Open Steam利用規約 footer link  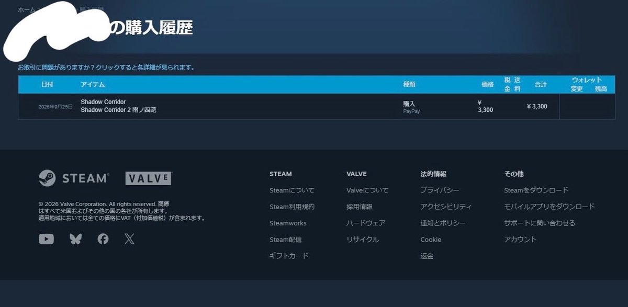[292, 207]
